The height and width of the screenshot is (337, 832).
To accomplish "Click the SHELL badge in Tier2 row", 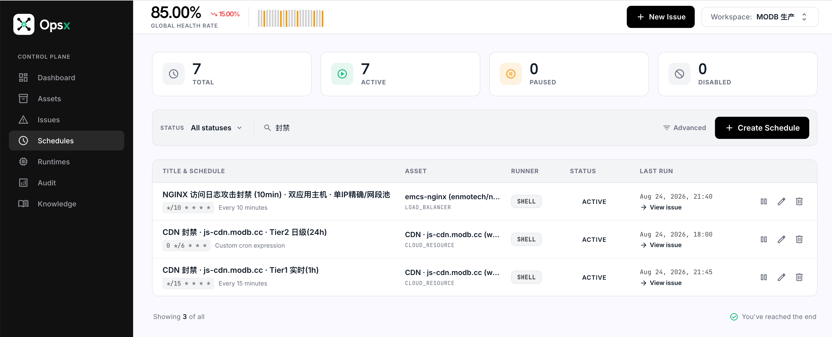I will pos(526,239).
